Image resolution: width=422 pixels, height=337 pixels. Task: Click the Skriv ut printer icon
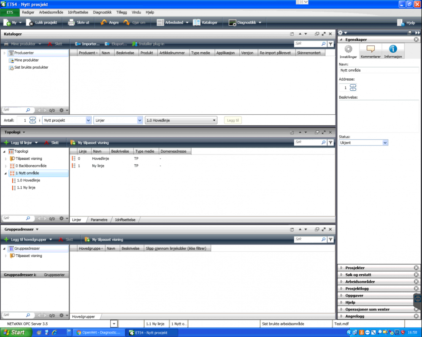pos(72,22)
